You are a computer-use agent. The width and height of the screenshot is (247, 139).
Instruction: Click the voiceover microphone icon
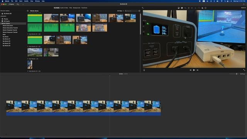[x=144, y=70]
